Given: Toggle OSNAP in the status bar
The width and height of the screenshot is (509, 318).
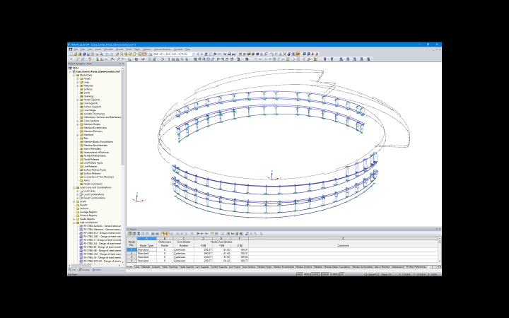Looking at the screenshot, I should 325,274.
